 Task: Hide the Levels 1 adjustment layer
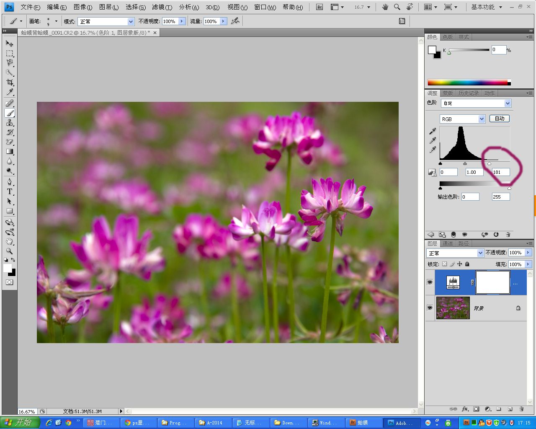point(430,282)
